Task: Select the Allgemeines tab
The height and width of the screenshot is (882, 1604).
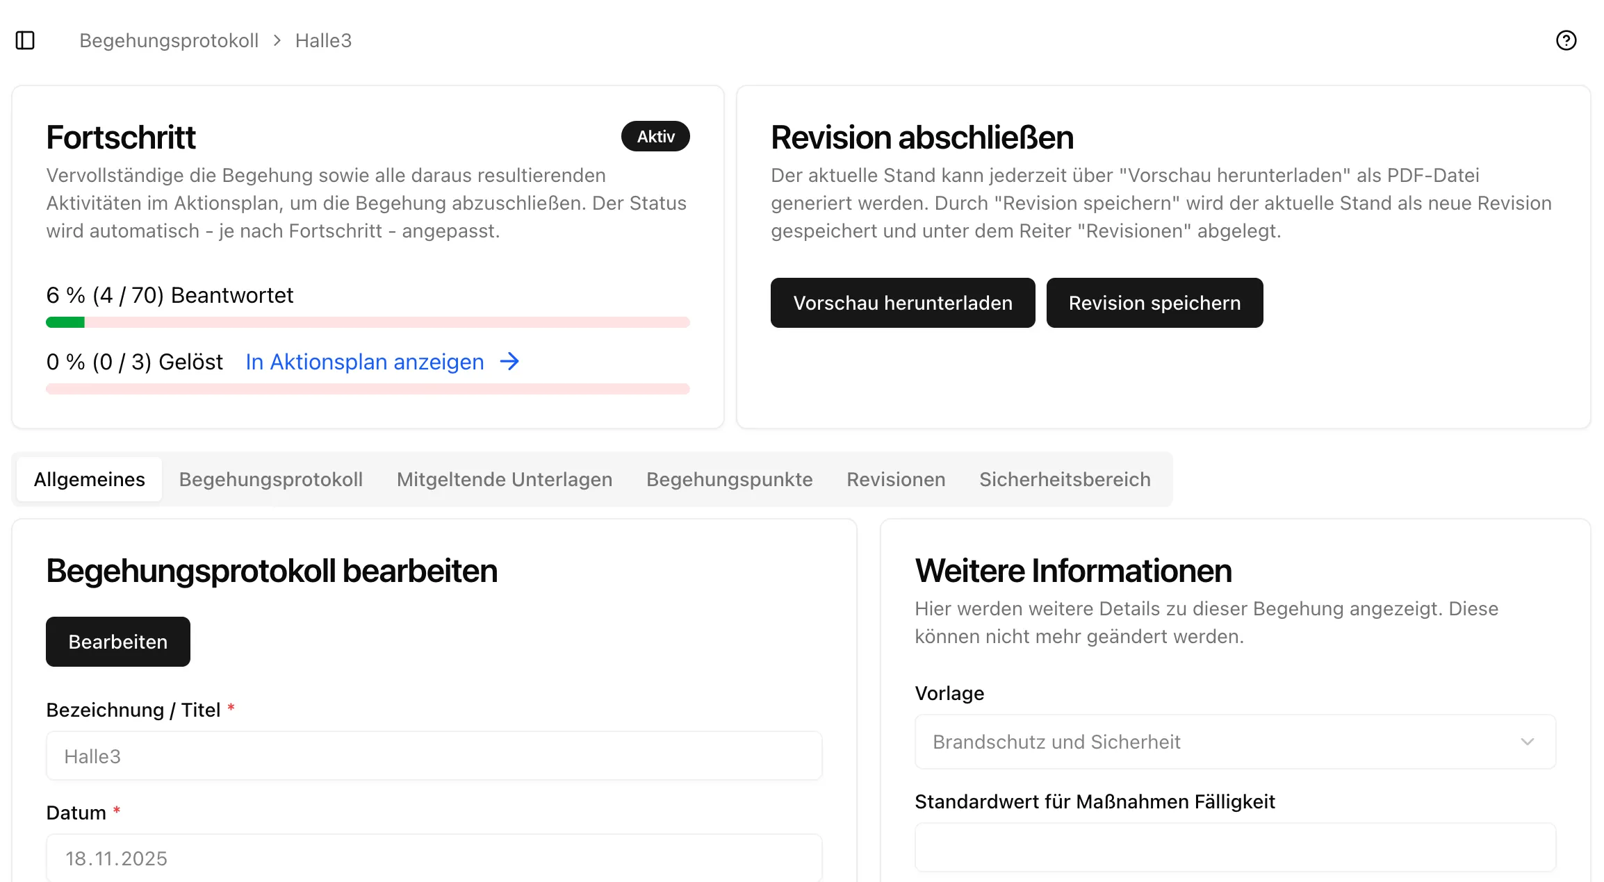Action: click(x=89, y=479)
